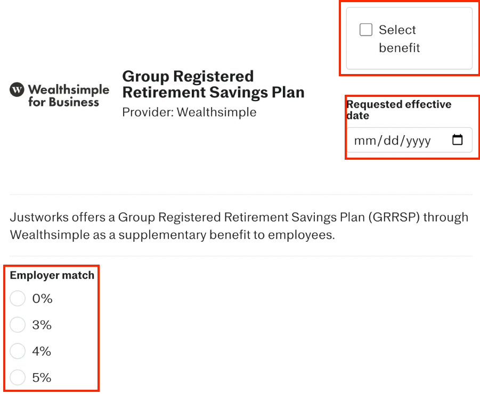Click the round Wealthsimple 'W' logo icon
This screenshot has height=394, width=480.
pos(17,90)
